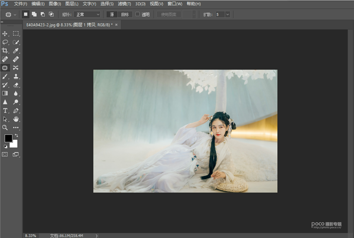The image size is (354, 238).
Task: Choose the Eyedropper tool
Action: coord(16,51)
